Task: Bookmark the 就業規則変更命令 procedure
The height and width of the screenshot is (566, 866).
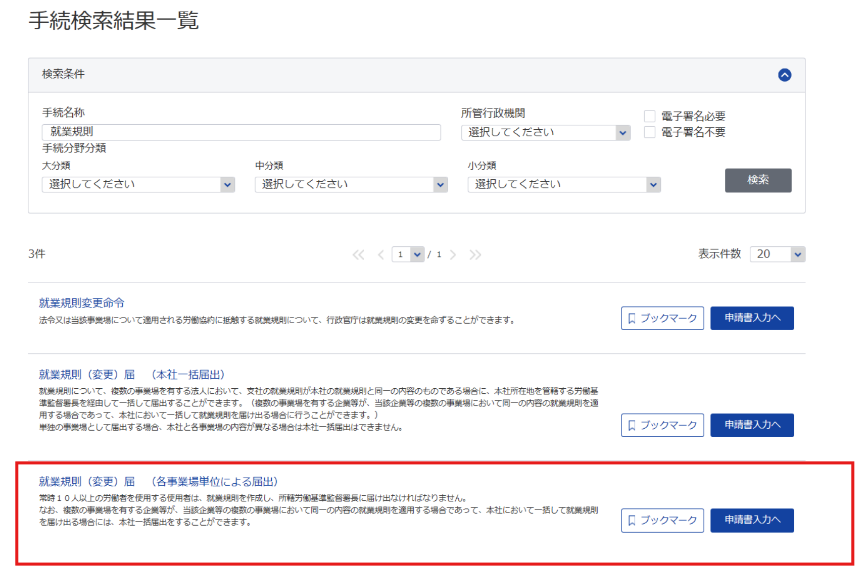Action: click(x=662, y=318)
